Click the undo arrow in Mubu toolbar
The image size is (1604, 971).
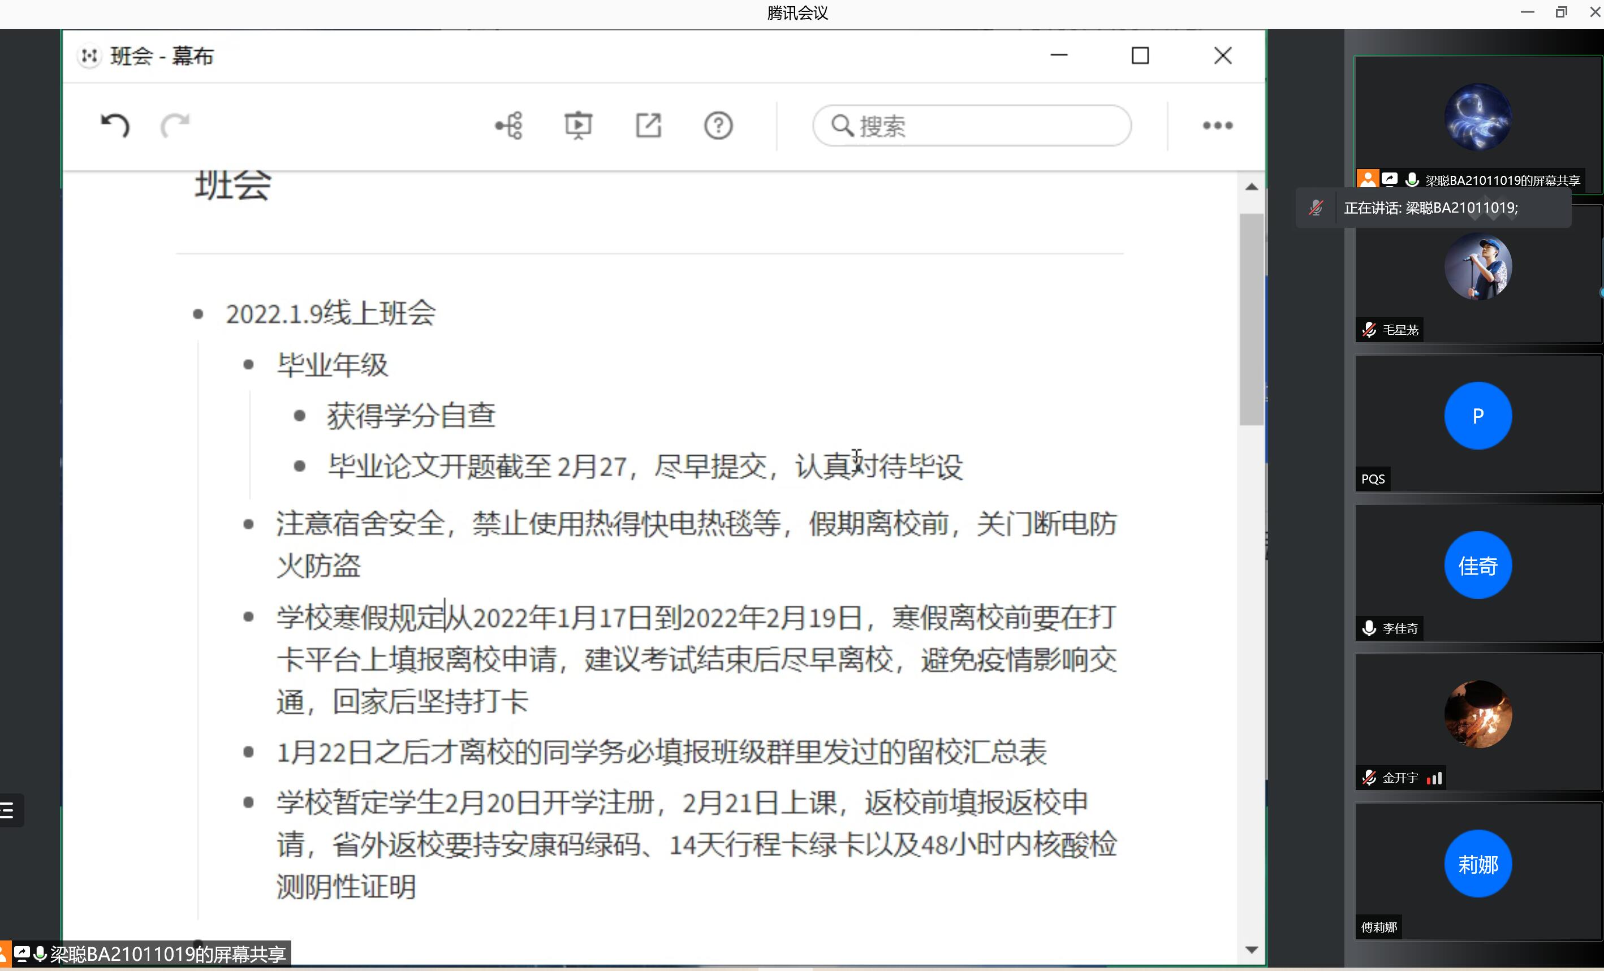pyautogui.click(x=115, y=125)
